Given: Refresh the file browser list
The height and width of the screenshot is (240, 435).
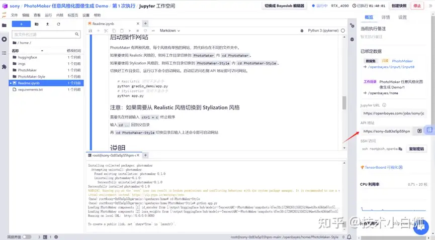Looking at the screenshot, I should [58, 24].
